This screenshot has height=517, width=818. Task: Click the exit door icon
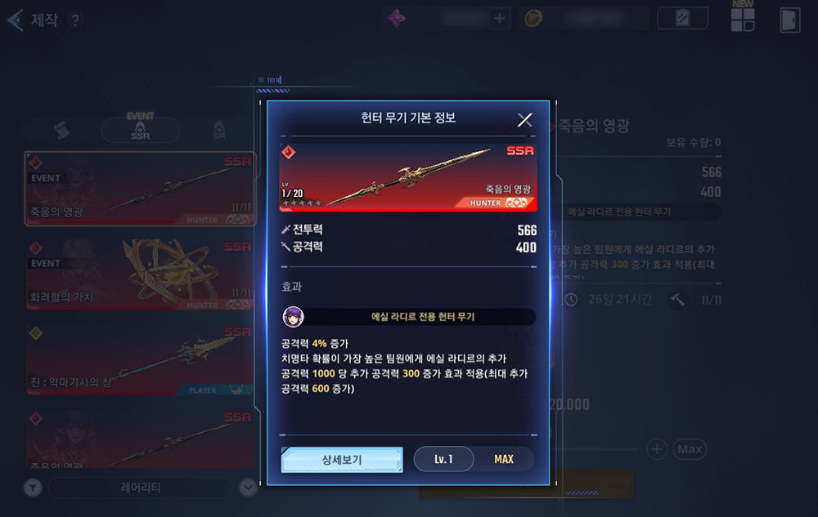point(790,20)
